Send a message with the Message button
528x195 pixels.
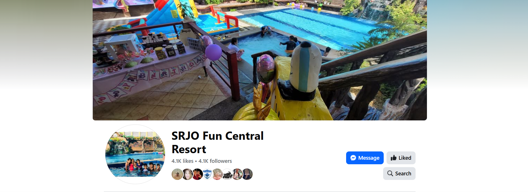pos(365,158)
